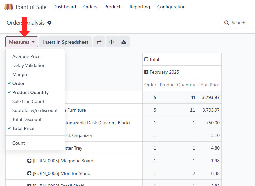The image size is (255, 186).
Task: Click the Point of Sale app logo icon
Action: (9, 7)
